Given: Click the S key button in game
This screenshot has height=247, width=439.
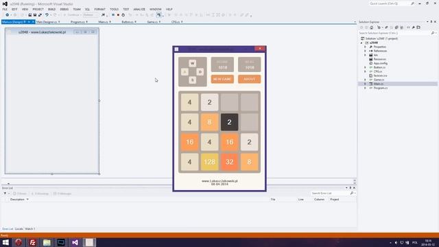Looking at the screenshot, I should tap(192, 80).
